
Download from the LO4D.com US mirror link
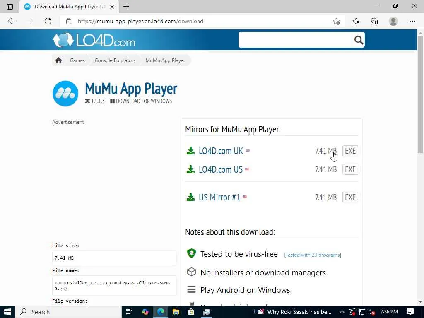(221, 169)
